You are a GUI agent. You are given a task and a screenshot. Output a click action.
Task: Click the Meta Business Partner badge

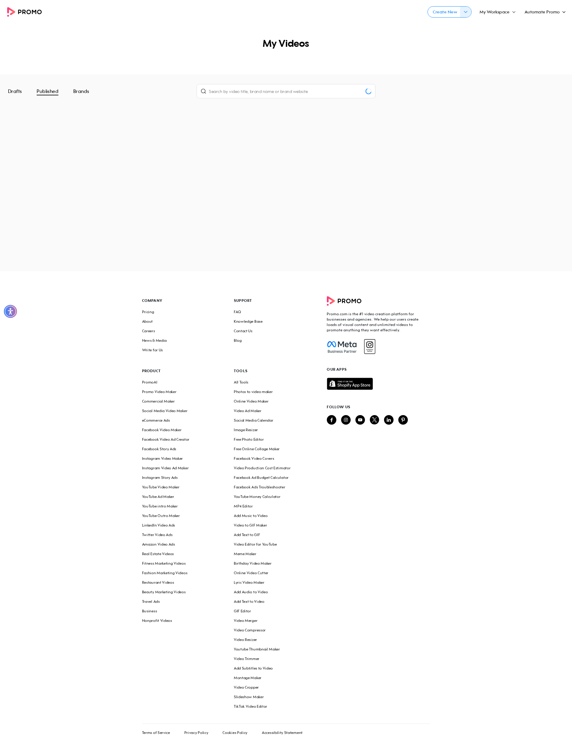(x=342, y=347)
